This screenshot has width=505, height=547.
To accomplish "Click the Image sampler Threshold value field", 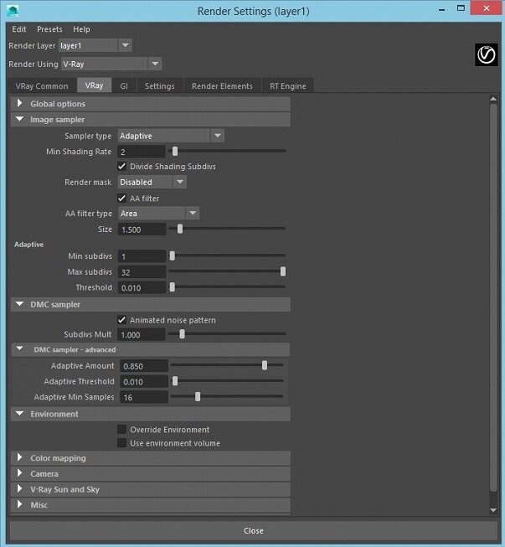I will [x=142, y=288].
